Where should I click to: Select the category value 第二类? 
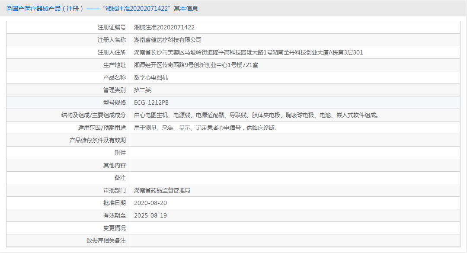tap(142, 90)
